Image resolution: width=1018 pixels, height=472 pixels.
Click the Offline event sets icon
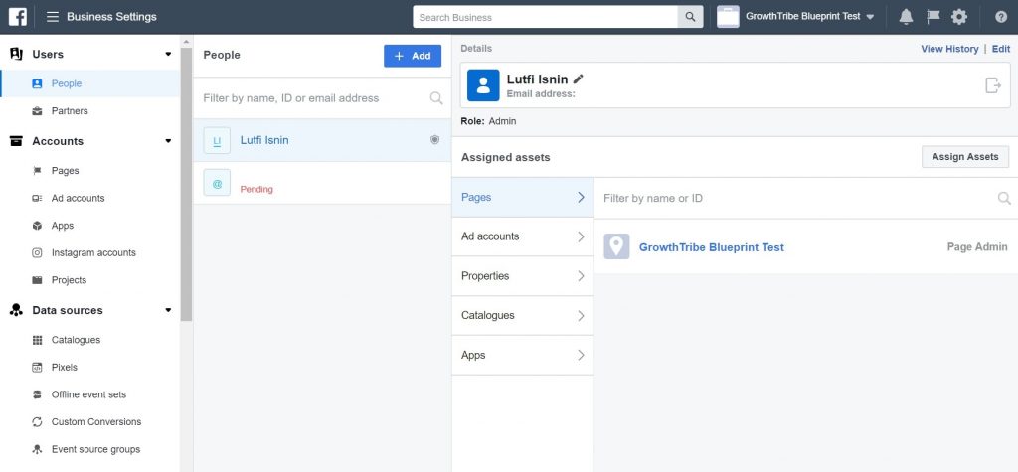tap(37, 394)
